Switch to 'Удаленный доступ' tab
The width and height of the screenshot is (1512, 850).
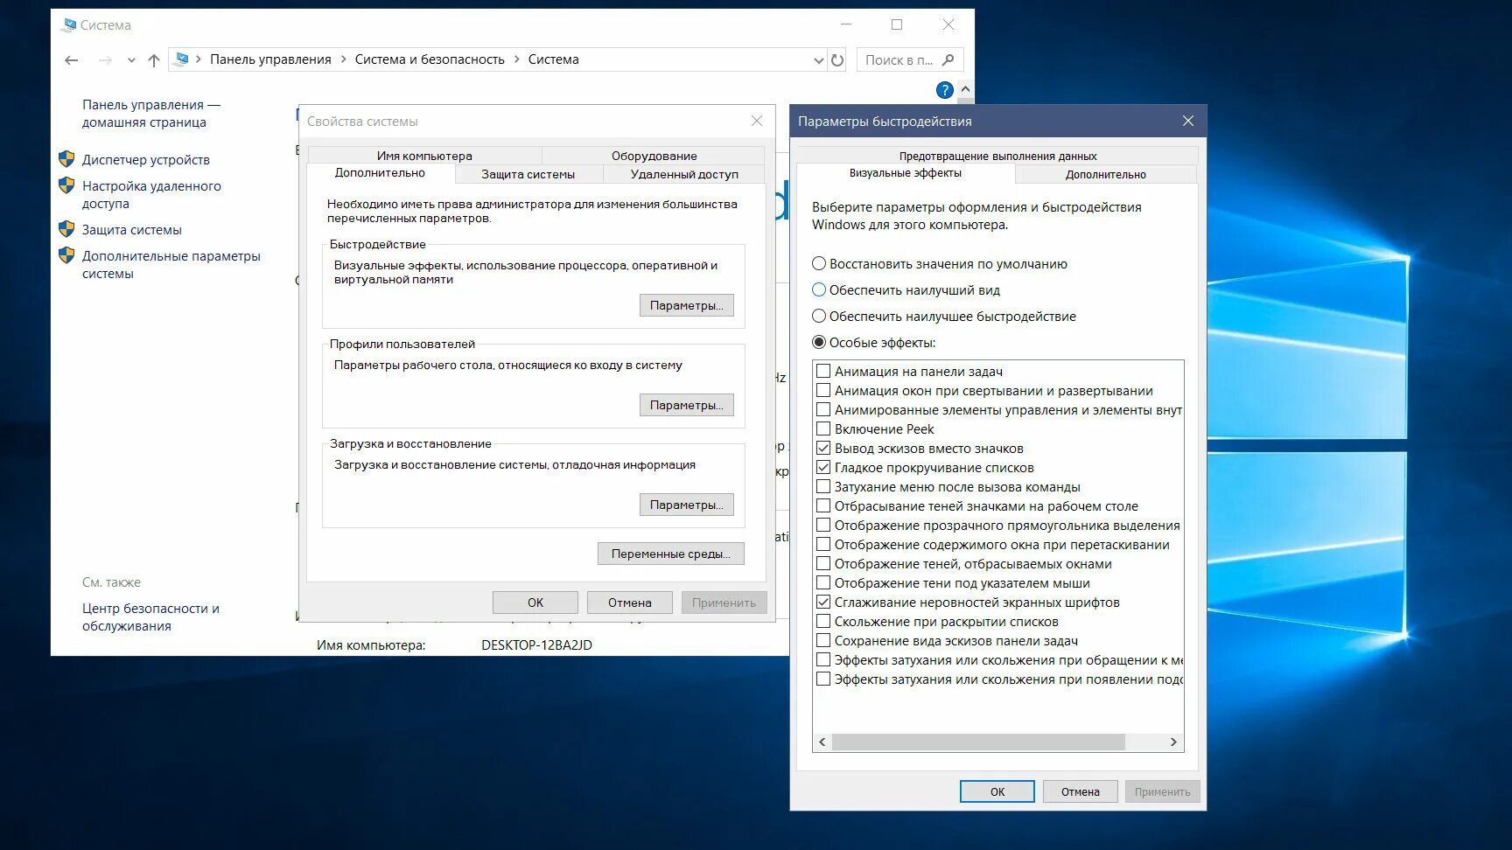click(x=684, y=174)
